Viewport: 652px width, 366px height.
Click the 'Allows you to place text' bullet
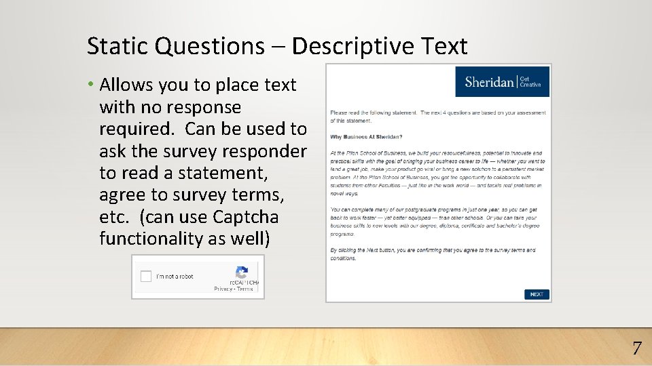coord(203,162)
